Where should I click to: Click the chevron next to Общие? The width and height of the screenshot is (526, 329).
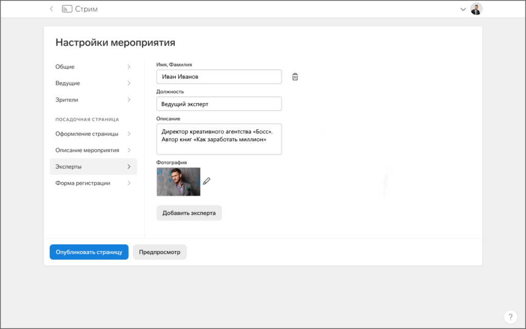point(129,67)
